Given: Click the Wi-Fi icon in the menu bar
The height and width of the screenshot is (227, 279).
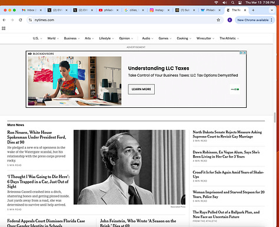Looking at the screenshot, I should click(x=216, y=2).
